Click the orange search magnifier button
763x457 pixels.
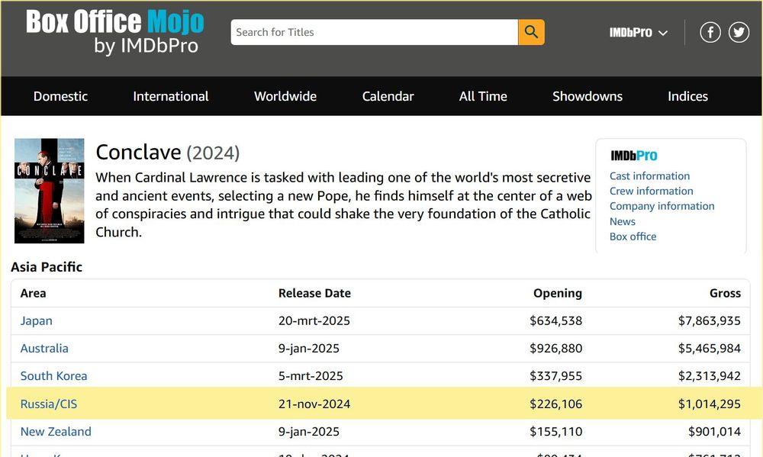(x=531, y=32)
